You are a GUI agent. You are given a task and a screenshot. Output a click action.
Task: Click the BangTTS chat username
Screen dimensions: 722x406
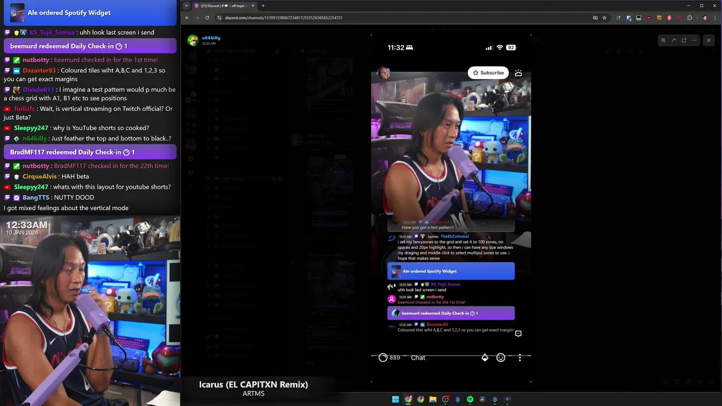click(36, 198)
